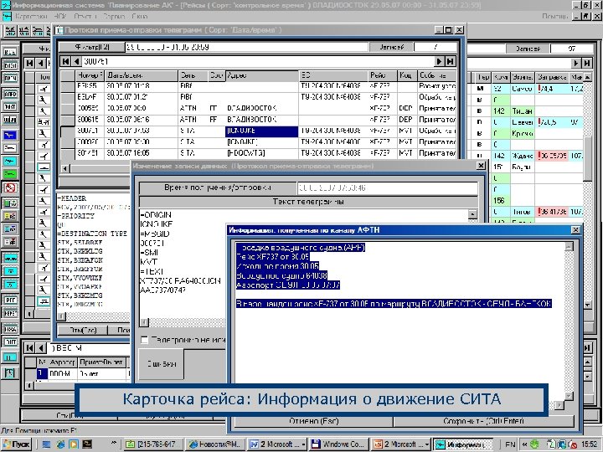Click Сохранить (Ctrl+Enter) button
Screen dimensions: 603x452
pyautogui.click(x=483, y=421)
